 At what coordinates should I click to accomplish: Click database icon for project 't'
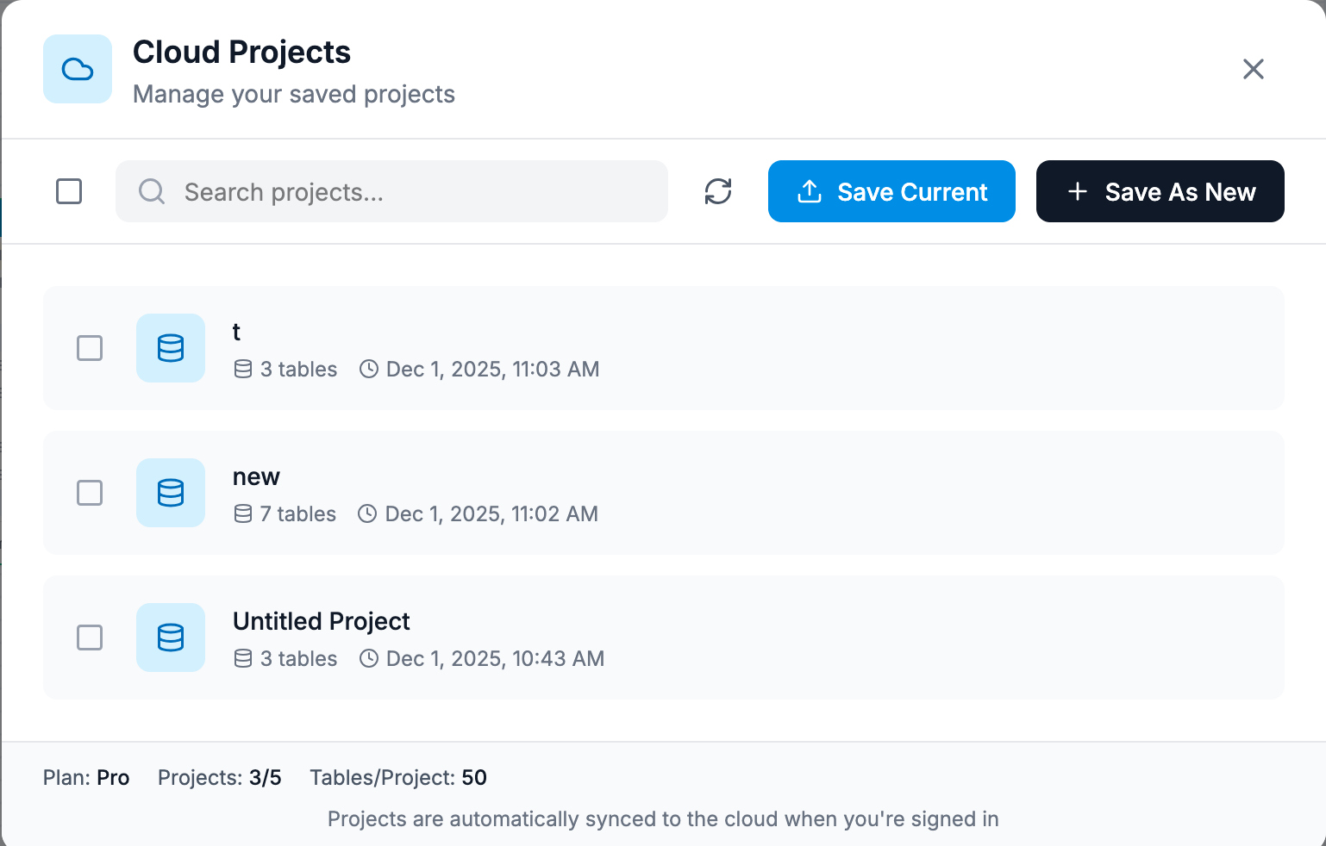[x=171, y=348]
